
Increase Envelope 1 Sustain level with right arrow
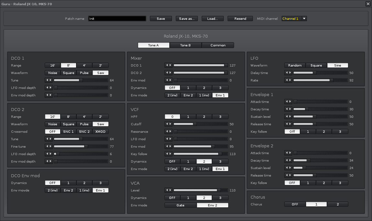(x=290, y=117)
